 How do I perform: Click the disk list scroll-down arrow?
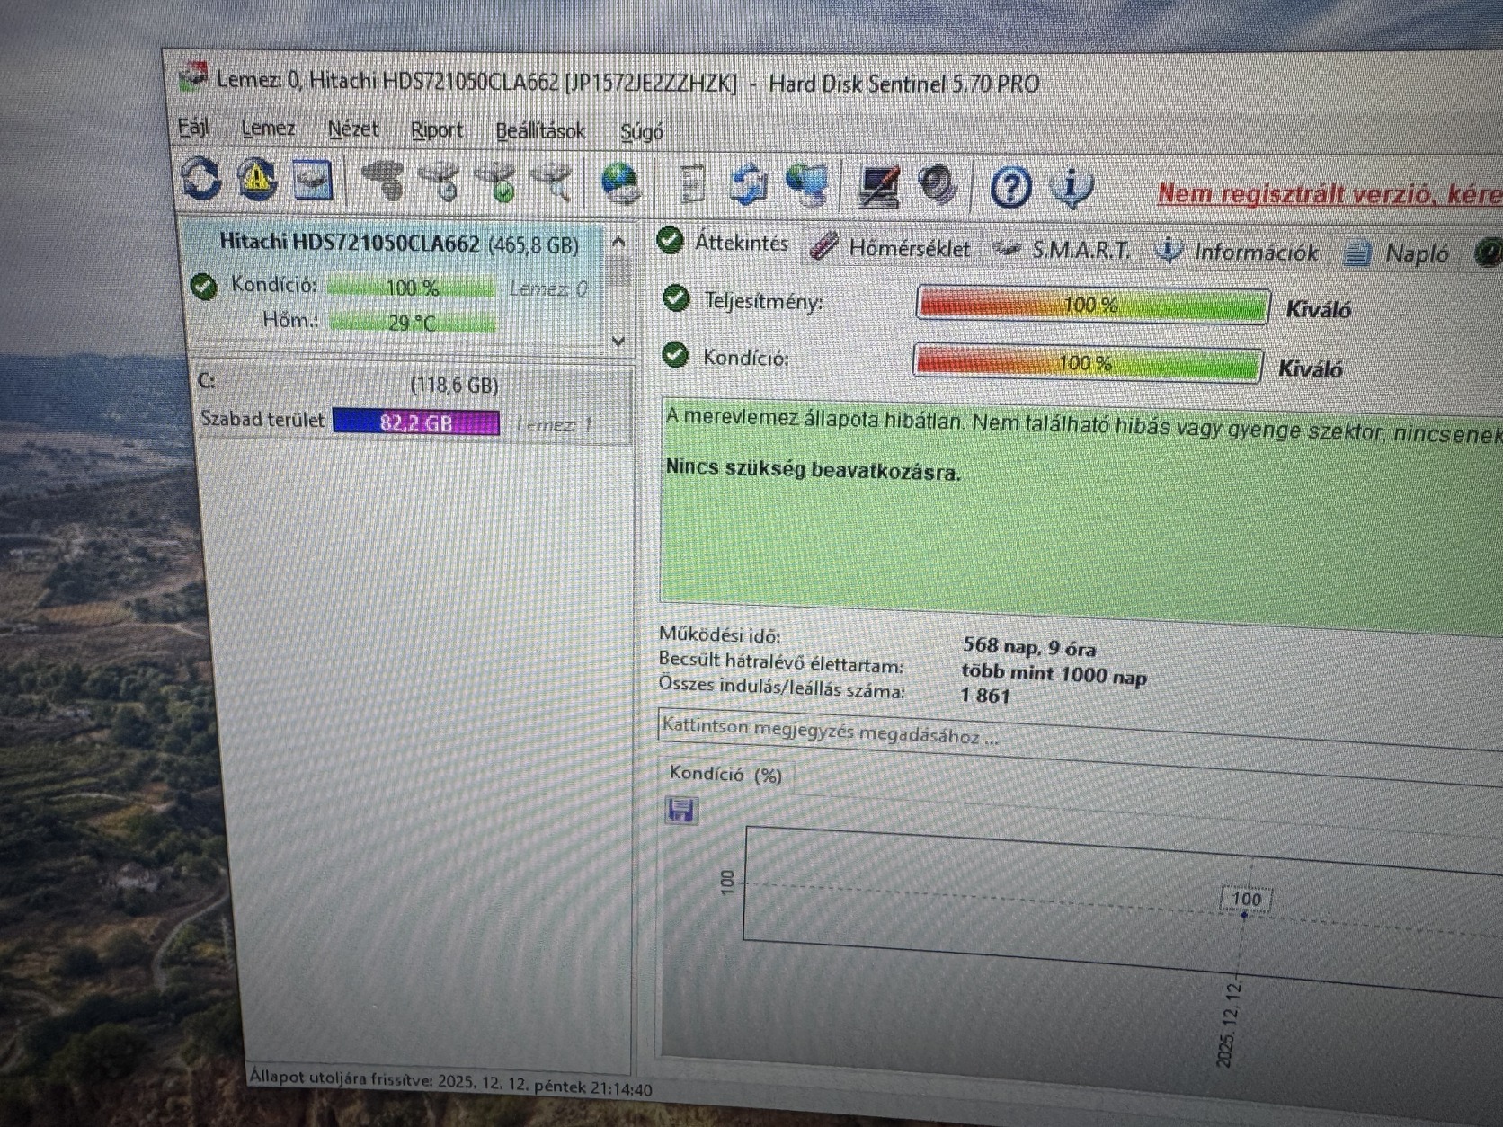[x=618, y=341]
